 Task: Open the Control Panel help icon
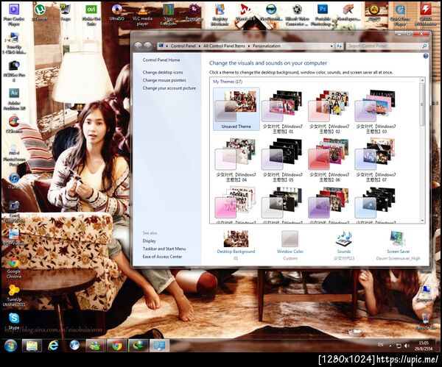point(425,56)
